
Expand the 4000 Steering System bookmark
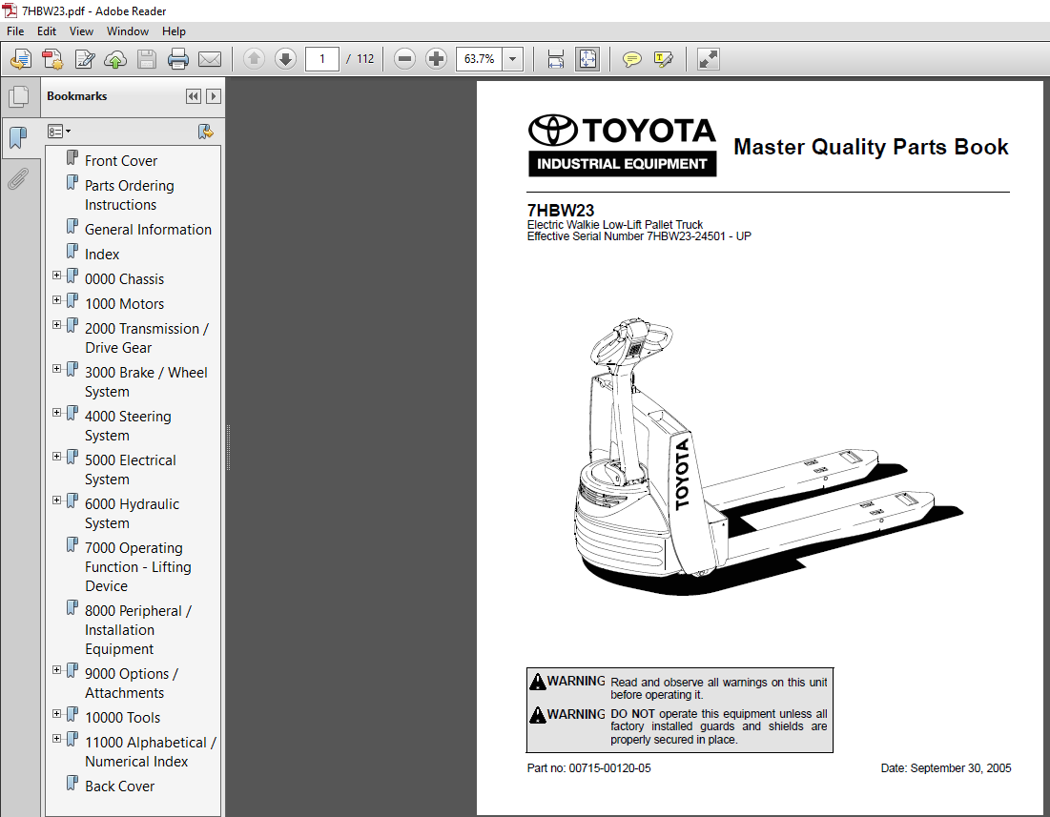point(57,412)
